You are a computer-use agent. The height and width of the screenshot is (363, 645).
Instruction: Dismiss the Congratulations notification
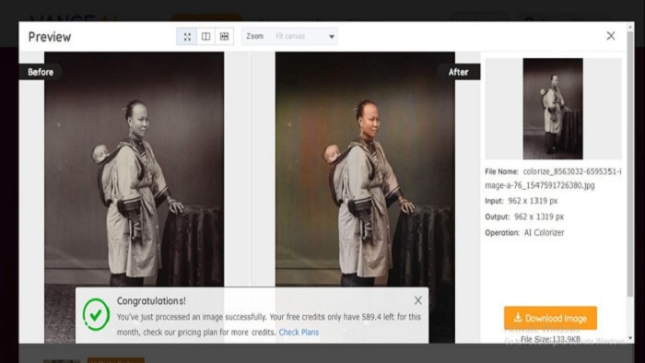coord(418,300)
